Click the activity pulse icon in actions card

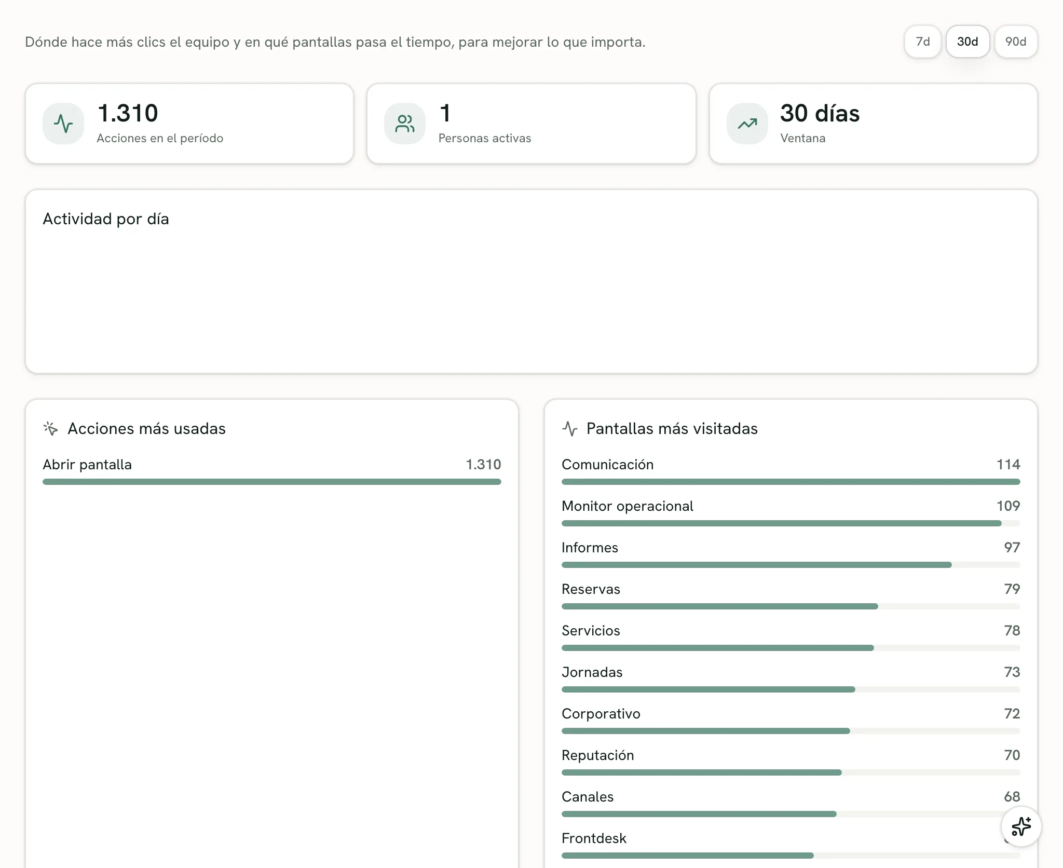[63, 124]
